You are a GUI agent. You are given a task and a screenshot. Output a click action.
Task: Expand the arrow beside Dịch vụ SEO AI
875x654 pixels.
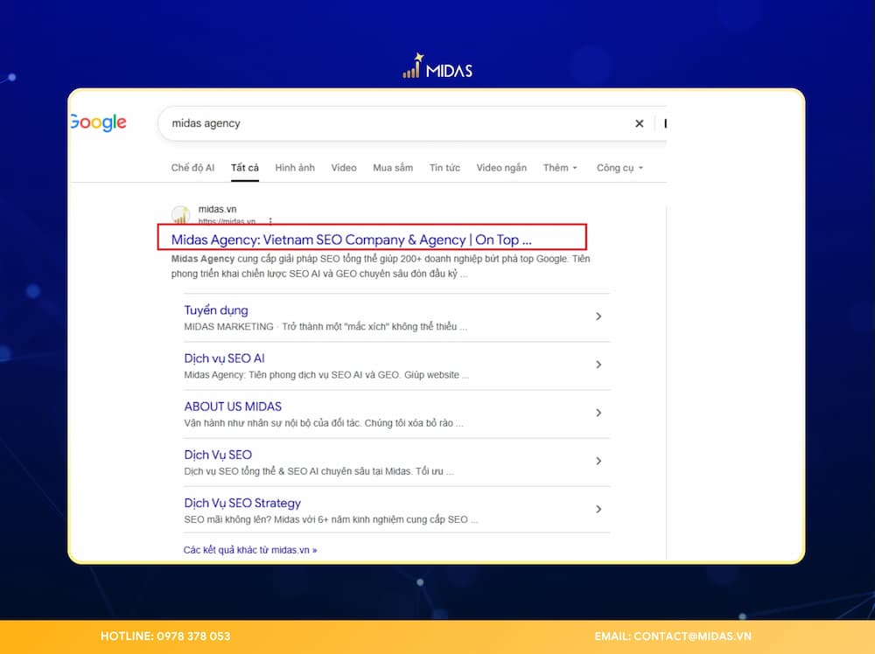click(598, 364)
